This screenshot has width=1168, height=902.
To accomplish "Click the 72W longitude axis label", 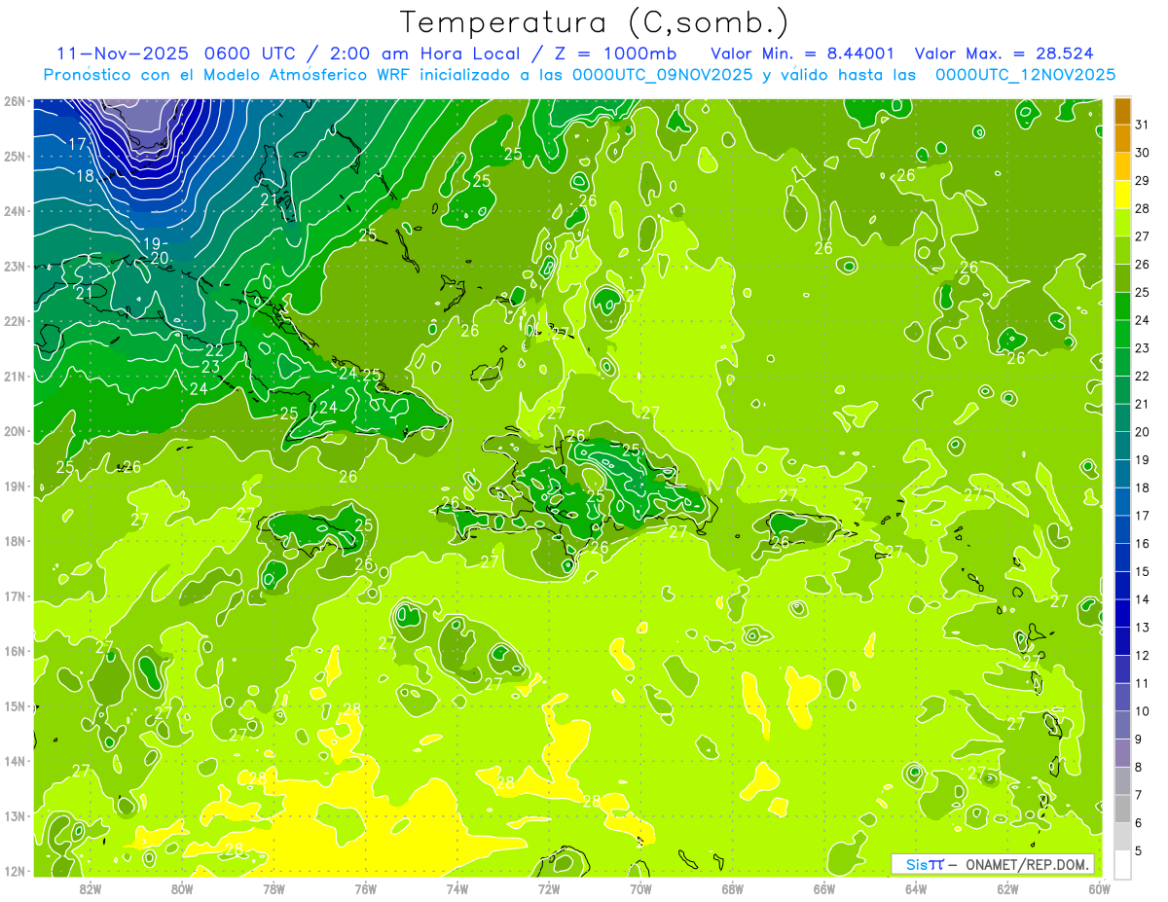I will pyautogui.click(x=549, y=888).
